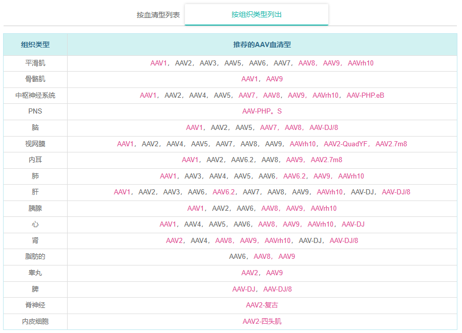This screenshot has height=333, width=462.
Task: Click AAV-DJ link in the 心 row
Action: click(353, 224)
